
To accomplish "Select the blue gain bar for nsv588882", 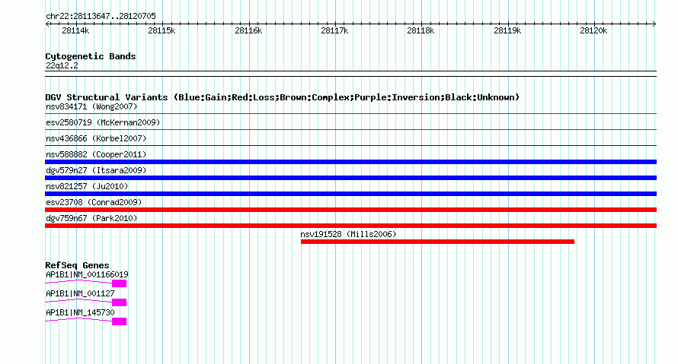I will tap(350, 162).
